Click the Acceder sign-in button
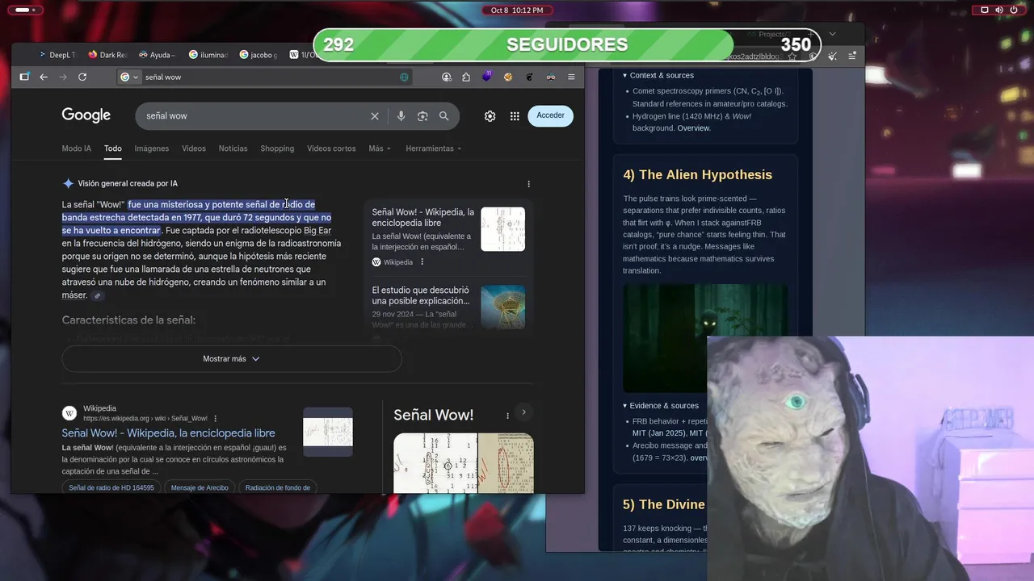 (551, 115)
